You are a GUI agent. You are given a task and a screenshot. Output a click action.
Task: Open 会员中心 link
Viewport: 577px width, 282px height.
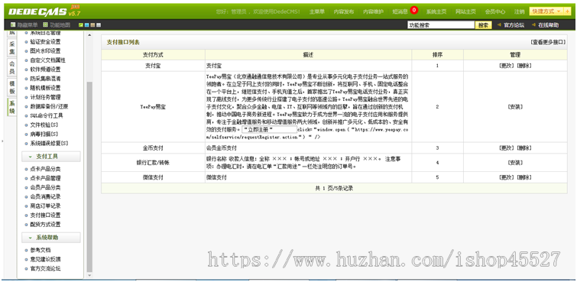(495, 11)
